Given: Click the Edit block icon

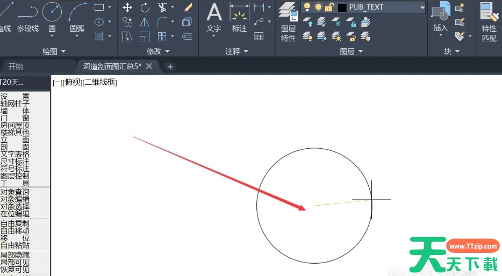Looking at the screenshot, I should (x=460, y=22).
